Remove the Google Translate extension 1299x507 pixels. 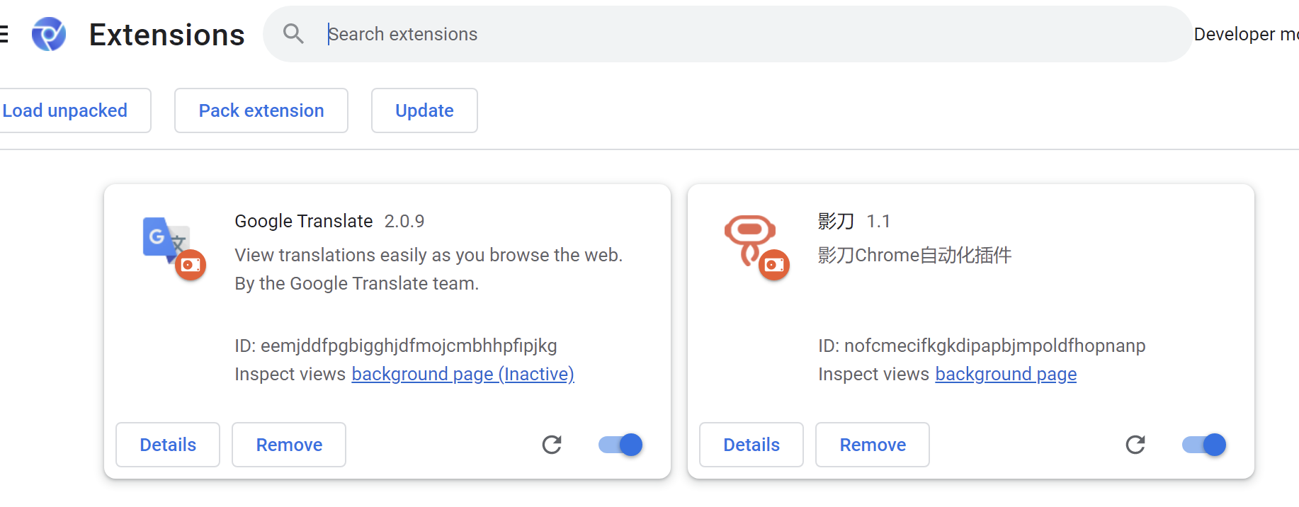(289, 445)
